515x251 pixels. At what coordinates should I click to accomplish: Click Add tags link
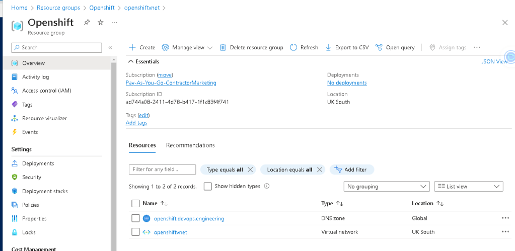pos(136,123)
